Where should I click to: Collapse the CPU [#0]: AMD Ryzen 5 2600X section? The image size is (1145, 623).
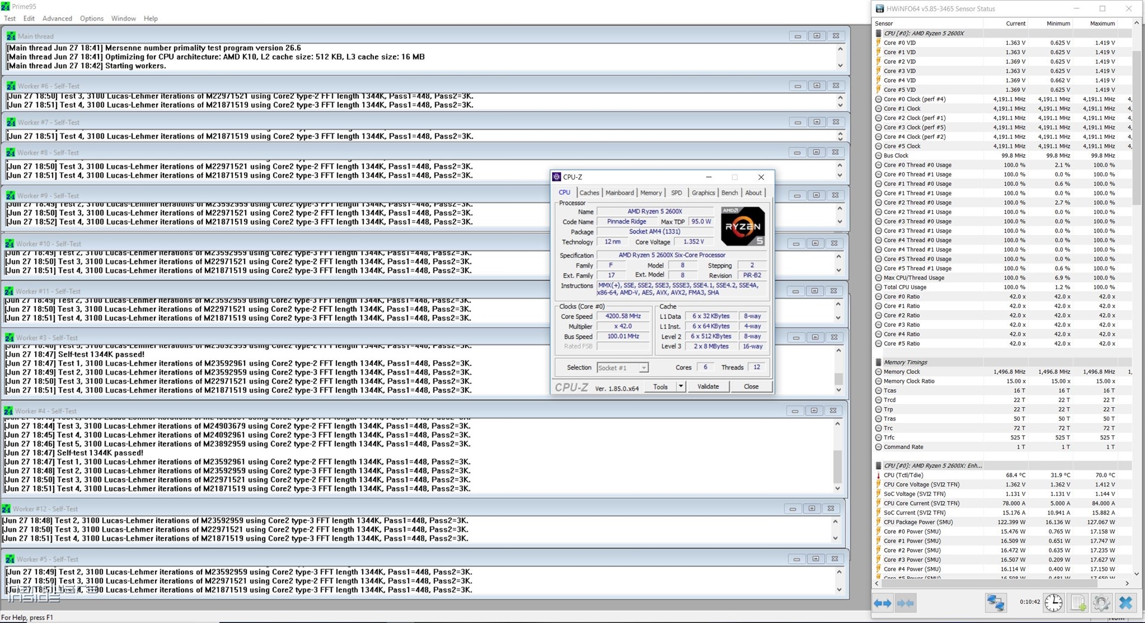tap(878, 33)
